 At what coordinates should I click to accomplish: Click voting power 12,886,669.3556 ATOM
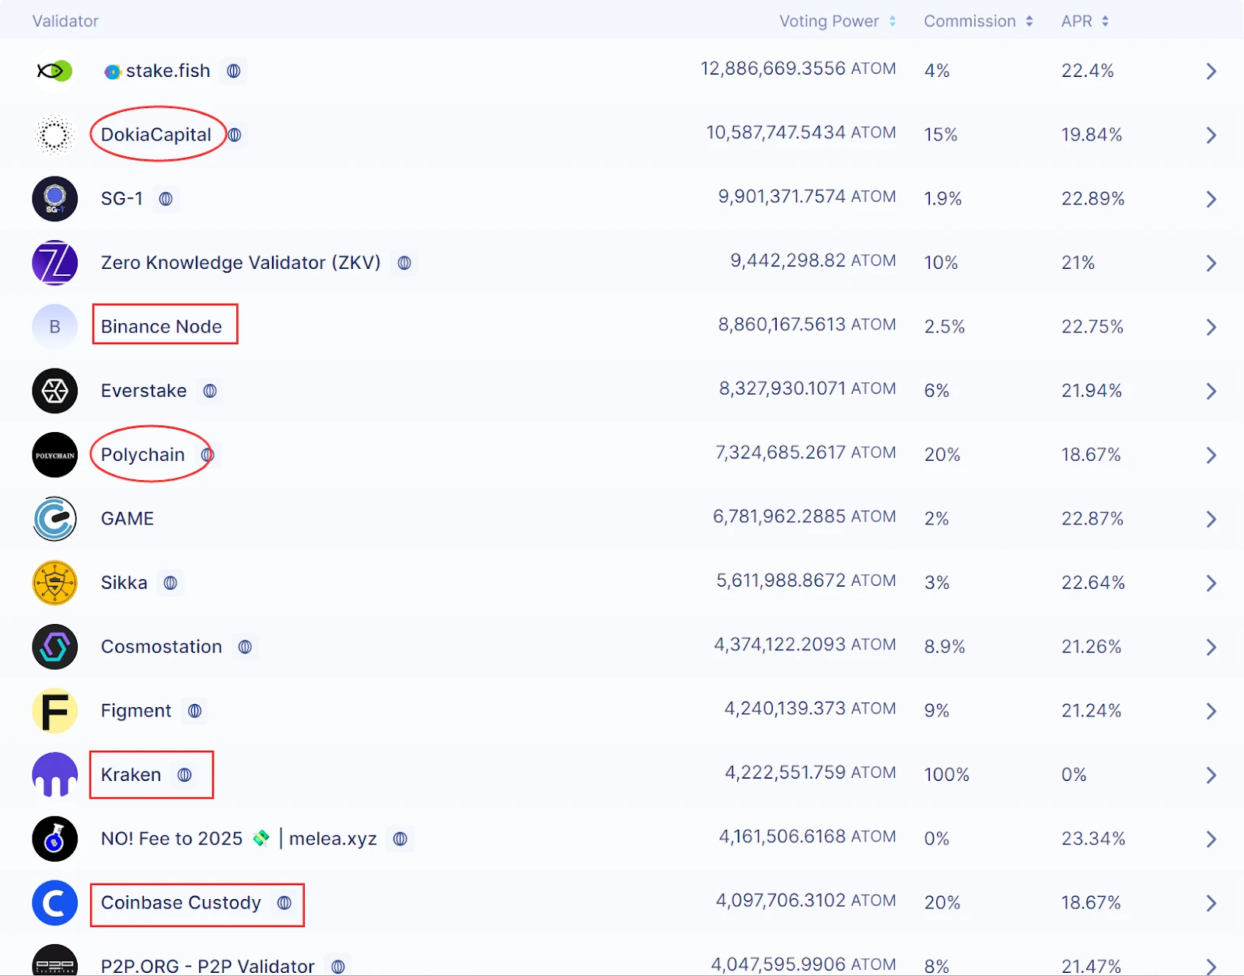[798, 68]
